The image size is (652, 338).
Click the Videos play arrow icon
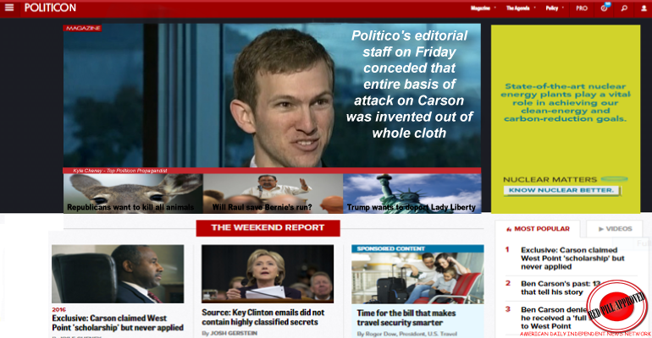(601, 229)
